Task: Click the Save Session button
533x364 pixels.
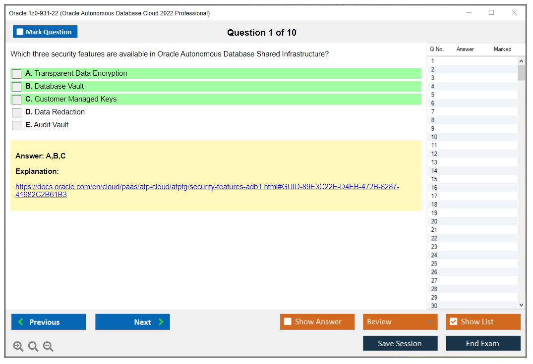Action: coord(400,343)
